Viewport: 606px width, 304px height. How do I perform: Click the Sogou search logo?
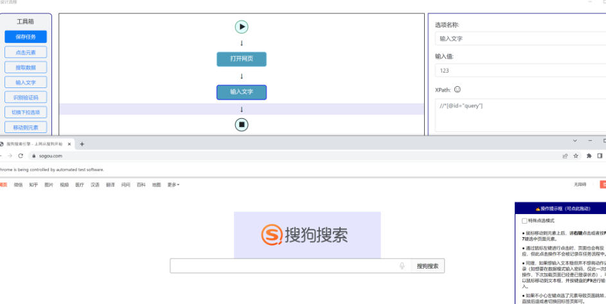[x=305, y=235]
